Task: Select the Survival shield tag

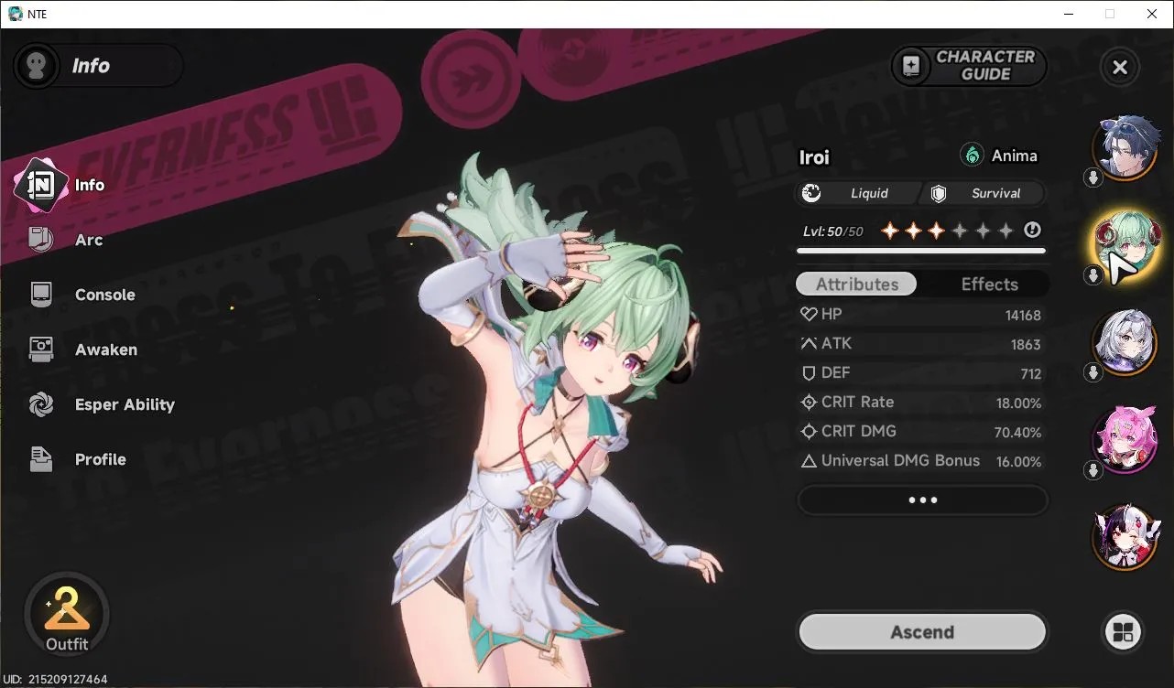Action: pos(984,193)
